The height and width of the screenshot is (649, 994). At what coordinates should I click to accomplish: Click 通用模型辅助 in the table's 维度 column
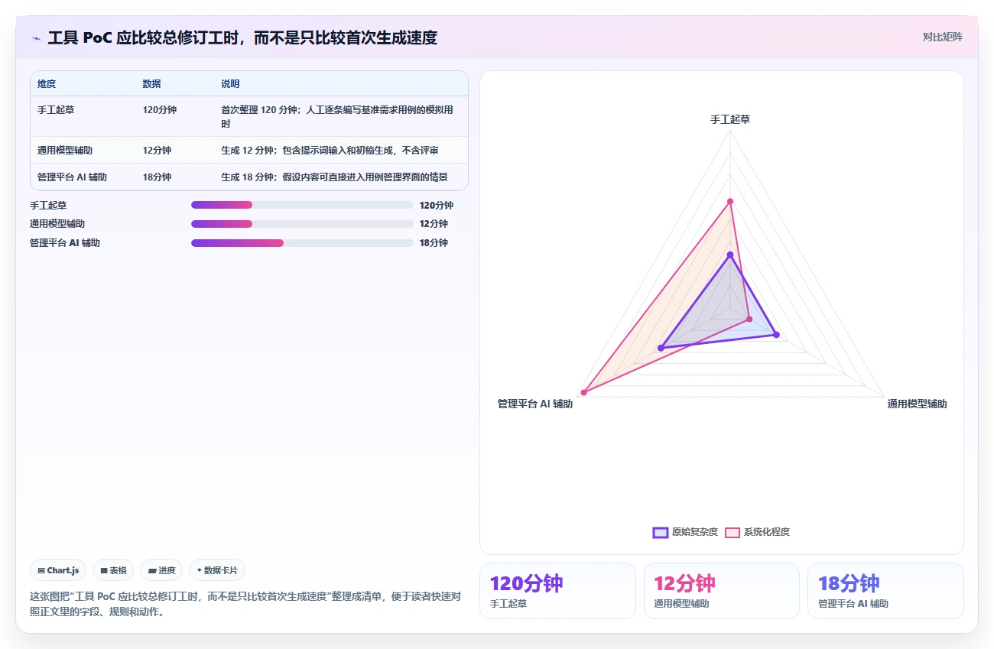[65, 151]
